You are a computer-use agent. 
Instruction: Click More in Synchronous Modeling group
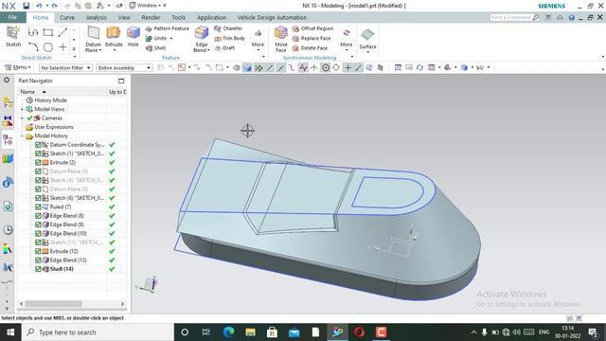click(x=347, y=39)
